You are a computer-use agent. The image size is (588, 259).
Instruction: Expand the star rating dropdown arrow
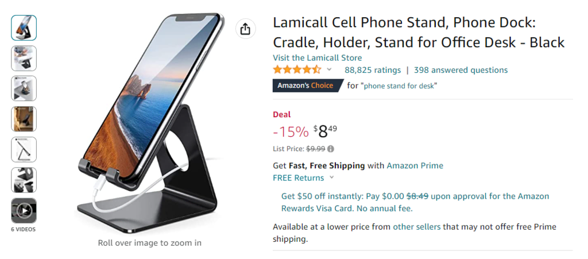coord(329,69)
